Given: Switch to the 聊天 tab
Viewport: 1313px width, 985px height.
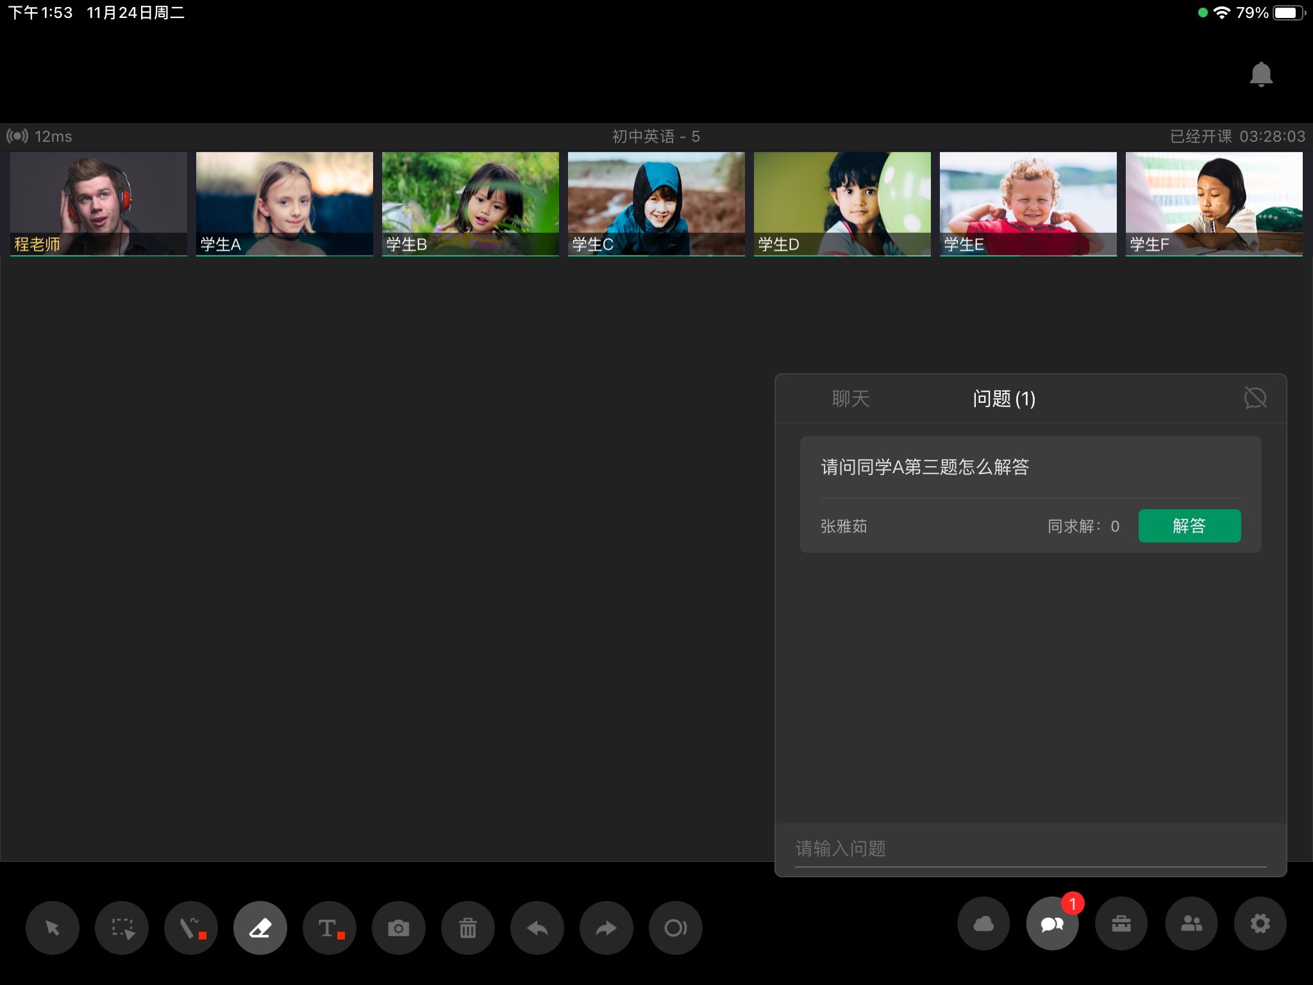Looking at the screenshot, I should pyautogui.click(x=851, y=399).
